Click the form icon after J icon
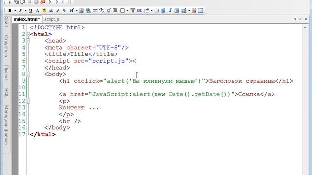312x175 pixels. click(x=176, y=11)
